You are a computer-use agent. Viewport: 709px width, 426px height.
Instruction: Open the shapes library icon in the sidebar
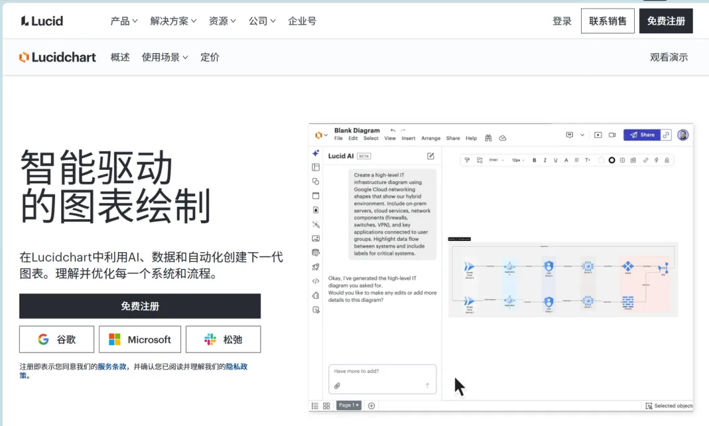[316, 181]
